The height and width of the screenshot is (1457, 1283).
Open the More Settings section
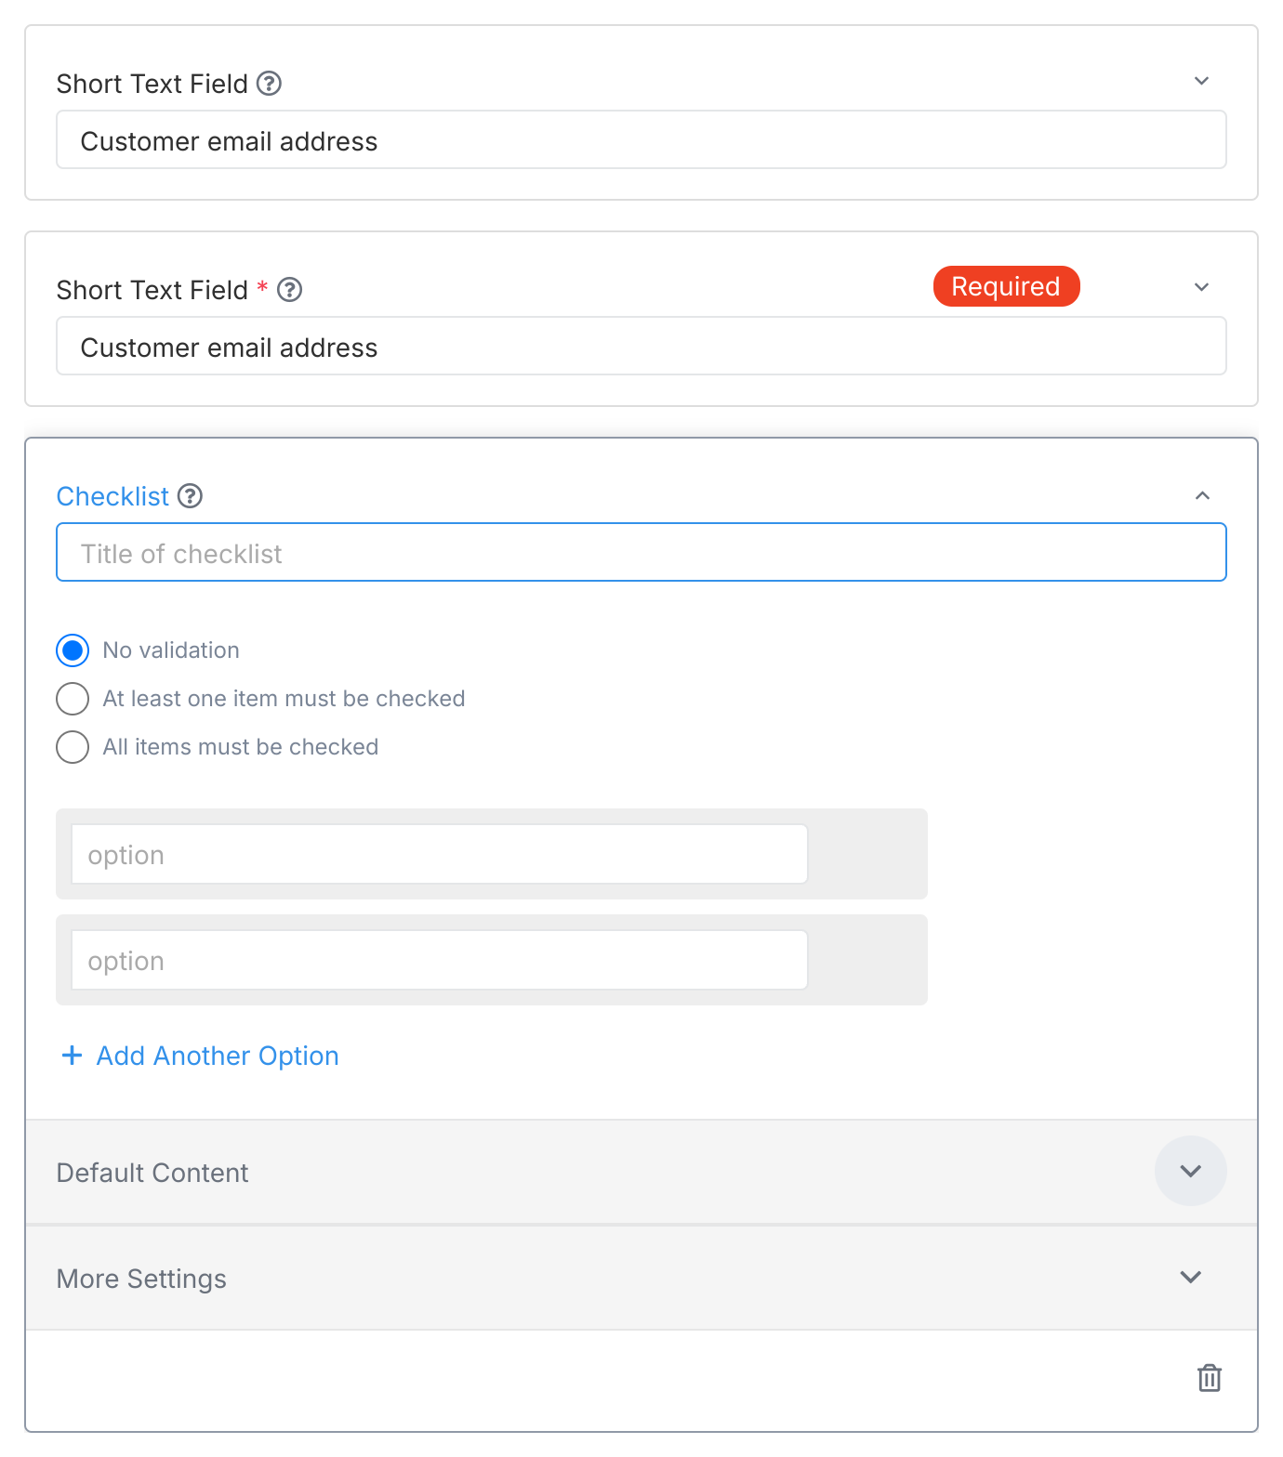(1189, 1278)
